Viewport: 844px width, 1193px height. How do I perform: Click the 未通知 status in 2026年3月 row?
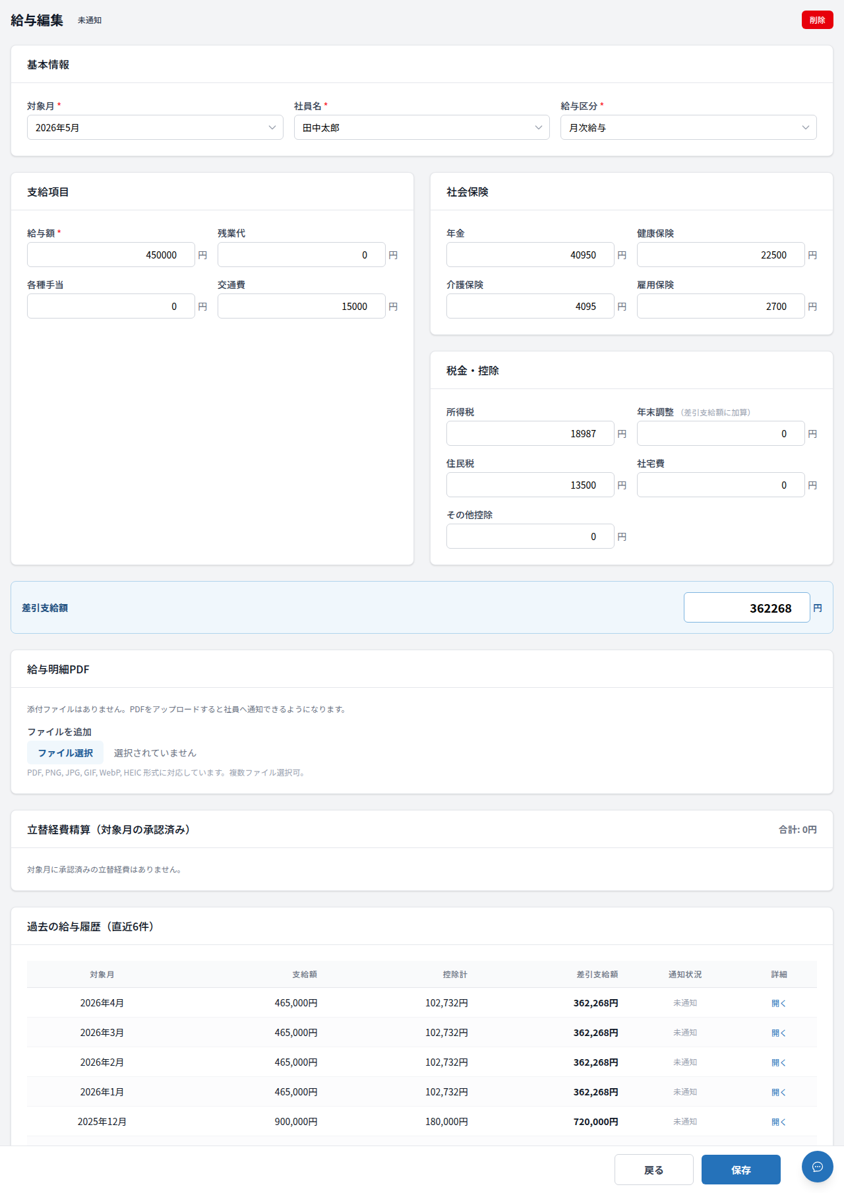(685, 1033)
